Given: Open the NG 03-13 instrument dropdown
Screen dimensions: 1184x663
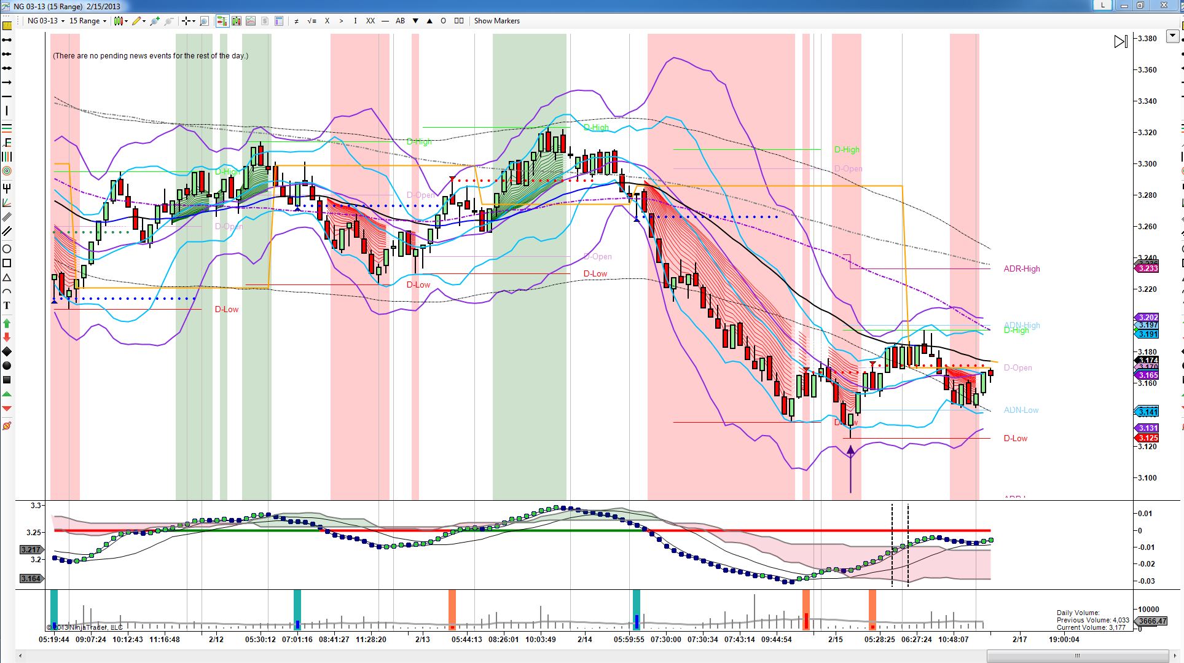Looking at the screenshot, I should [45, 21].
